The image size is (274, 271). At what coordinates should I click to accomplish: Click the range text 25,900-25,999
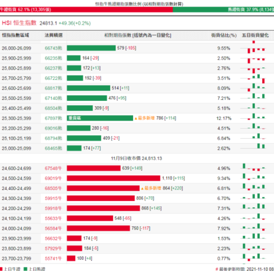pyautogui.click(x=16, y=58)
